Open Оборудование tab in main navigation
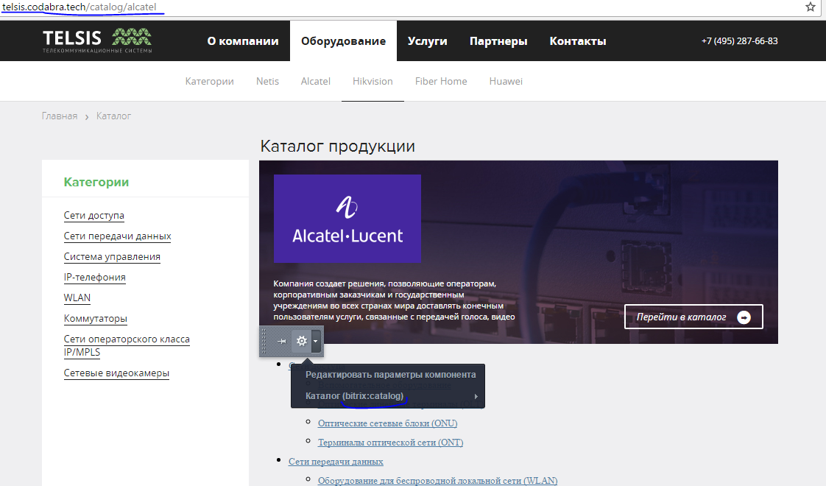The height and width of the screenshot is (486, 826). click(x=344, y=41)
